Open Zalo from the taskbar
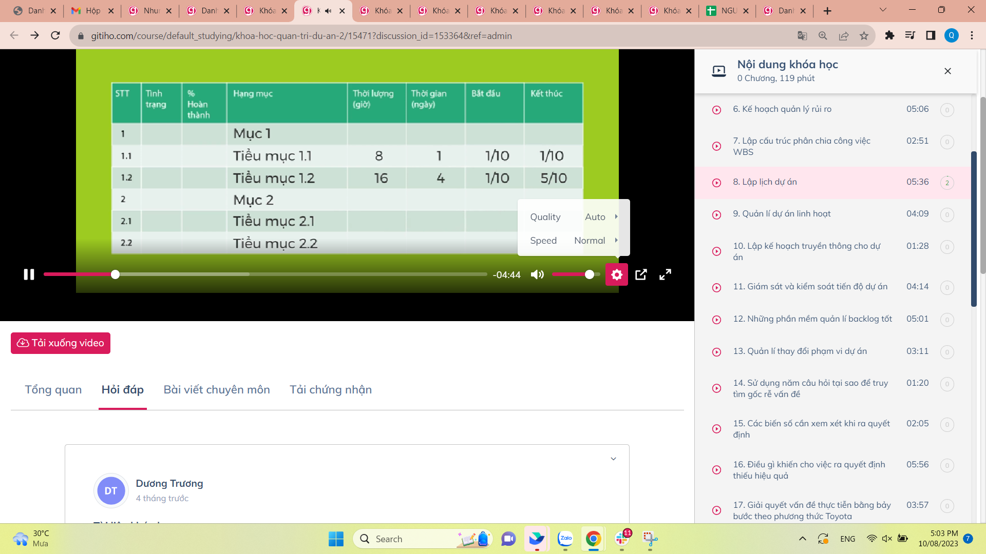 tap(565, 539)
